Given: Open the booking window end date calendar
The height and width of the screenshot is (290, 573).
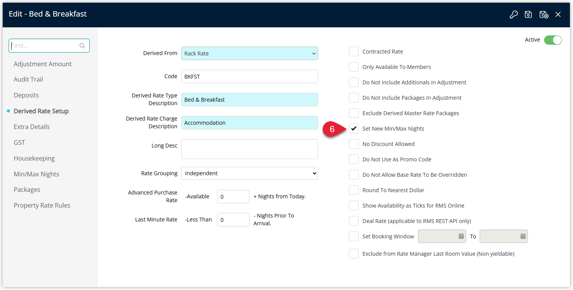Looking at the screenshot, I should (523, 236).
